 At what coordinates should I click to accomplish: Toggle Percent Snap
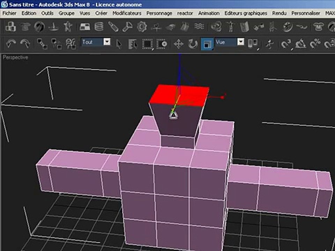(x=315, y=44)
